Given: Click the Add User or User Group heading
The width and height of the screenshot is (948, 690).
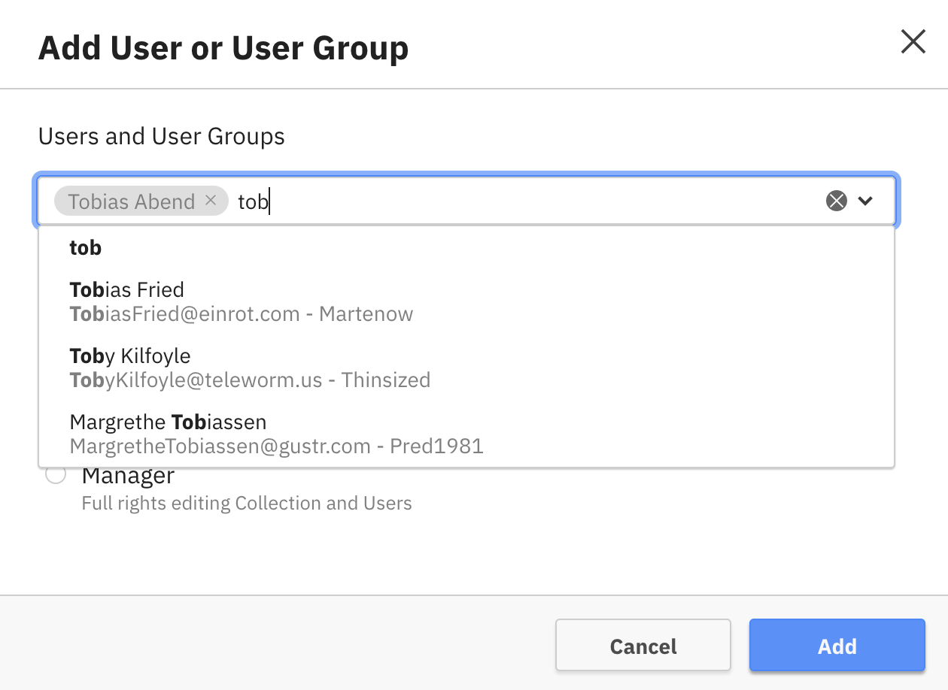Looking at the screenshot, I should [x=223, y=49].
